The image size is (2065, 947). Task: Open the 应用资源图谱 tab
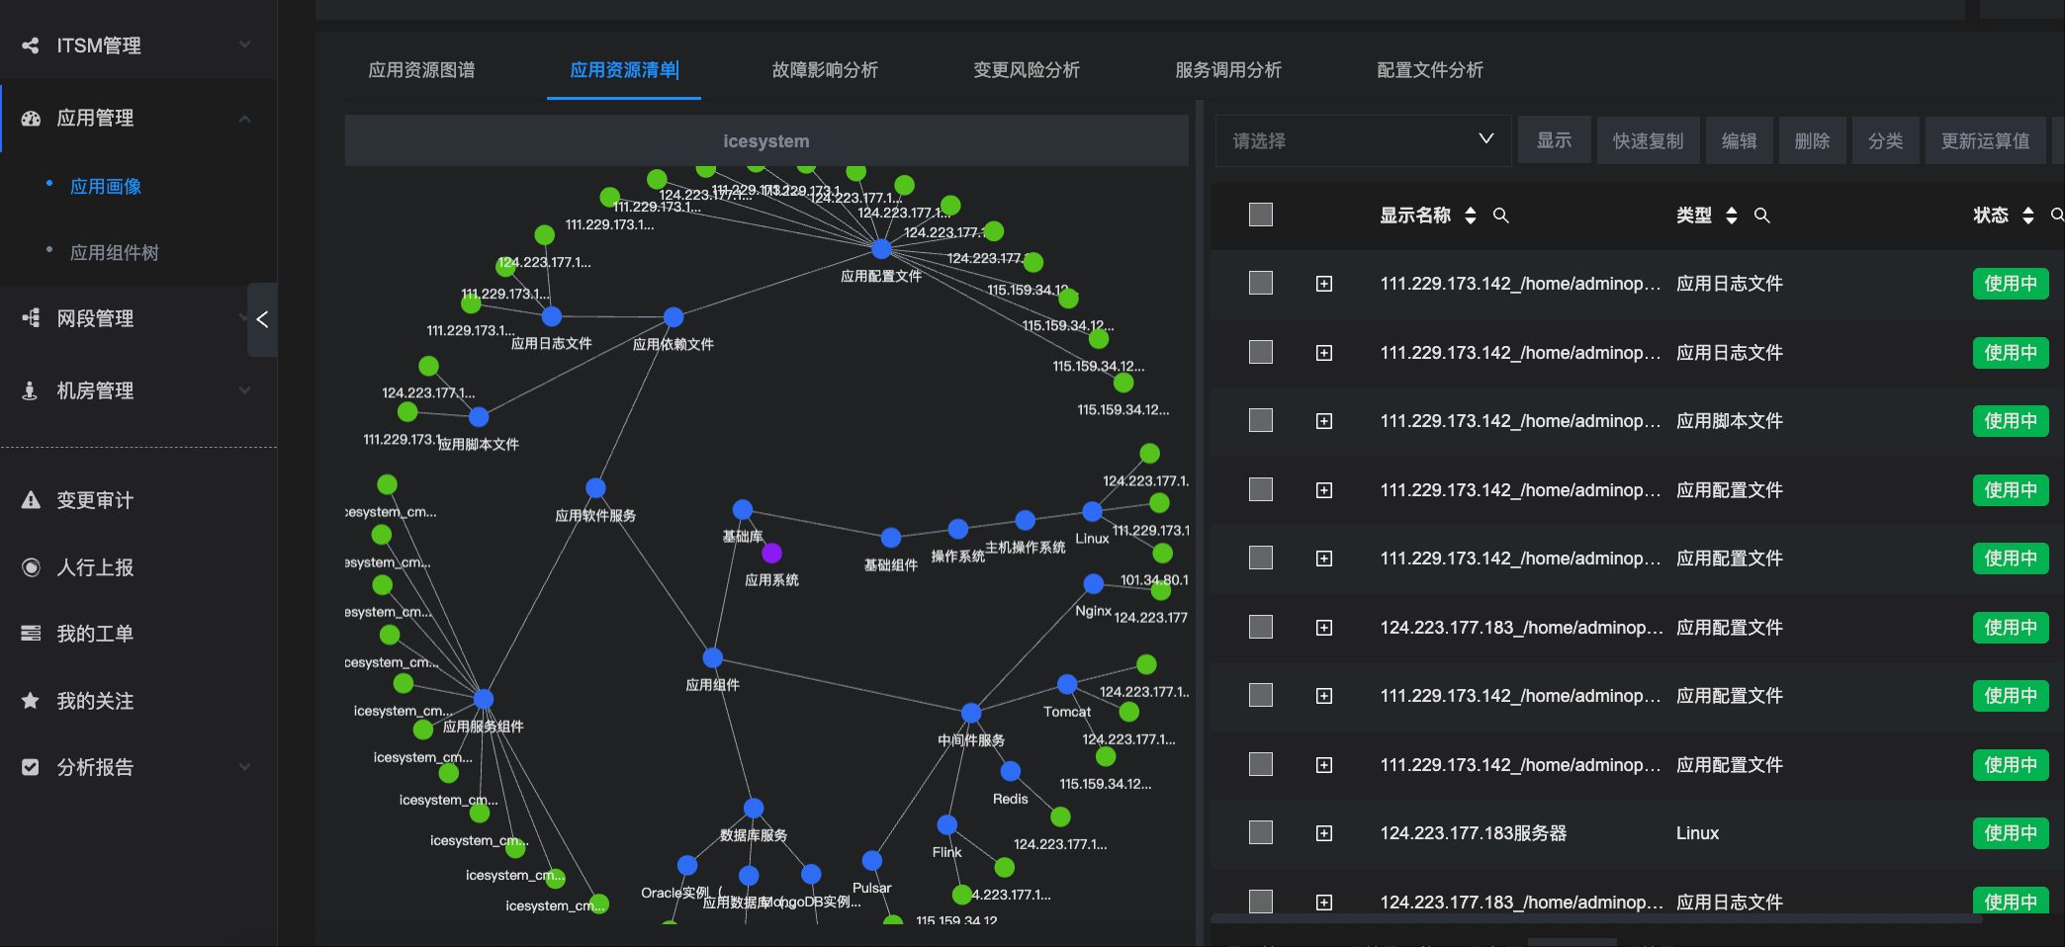421,70
